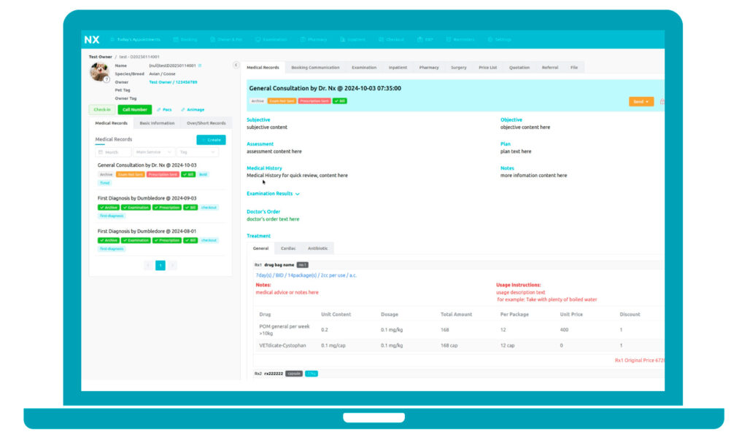Toggle the Exam Not Sent status tag in header
747x440 pixels.
pyautogui.click(x=282, y=101)
